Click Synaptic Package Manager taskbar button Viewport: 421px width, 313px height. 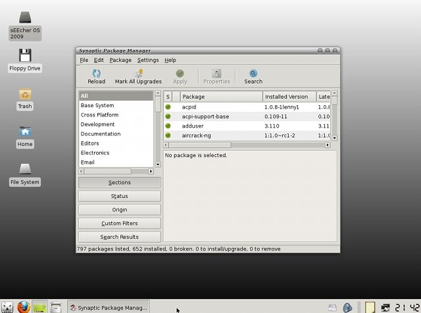(x=109, y=308)
